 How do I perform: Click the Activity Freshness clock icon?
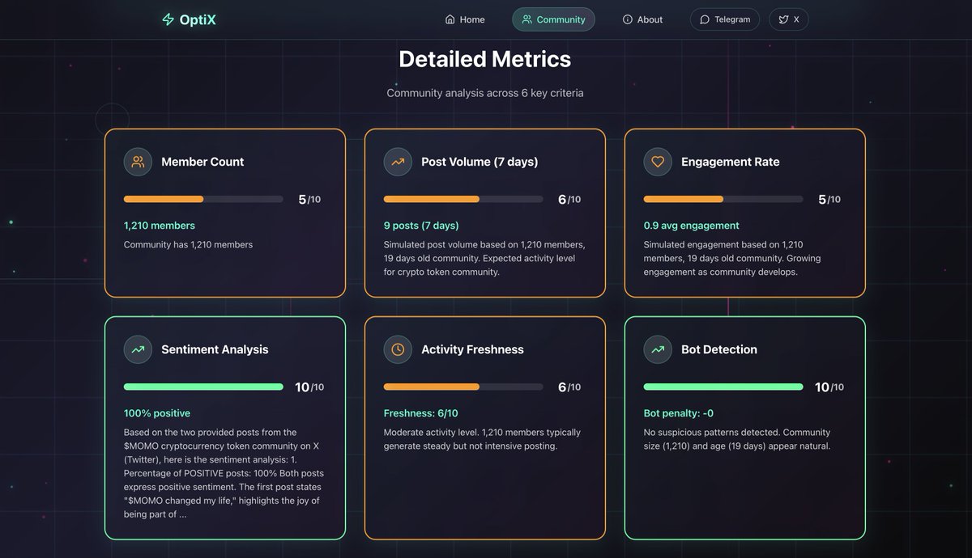coord(398,349)
